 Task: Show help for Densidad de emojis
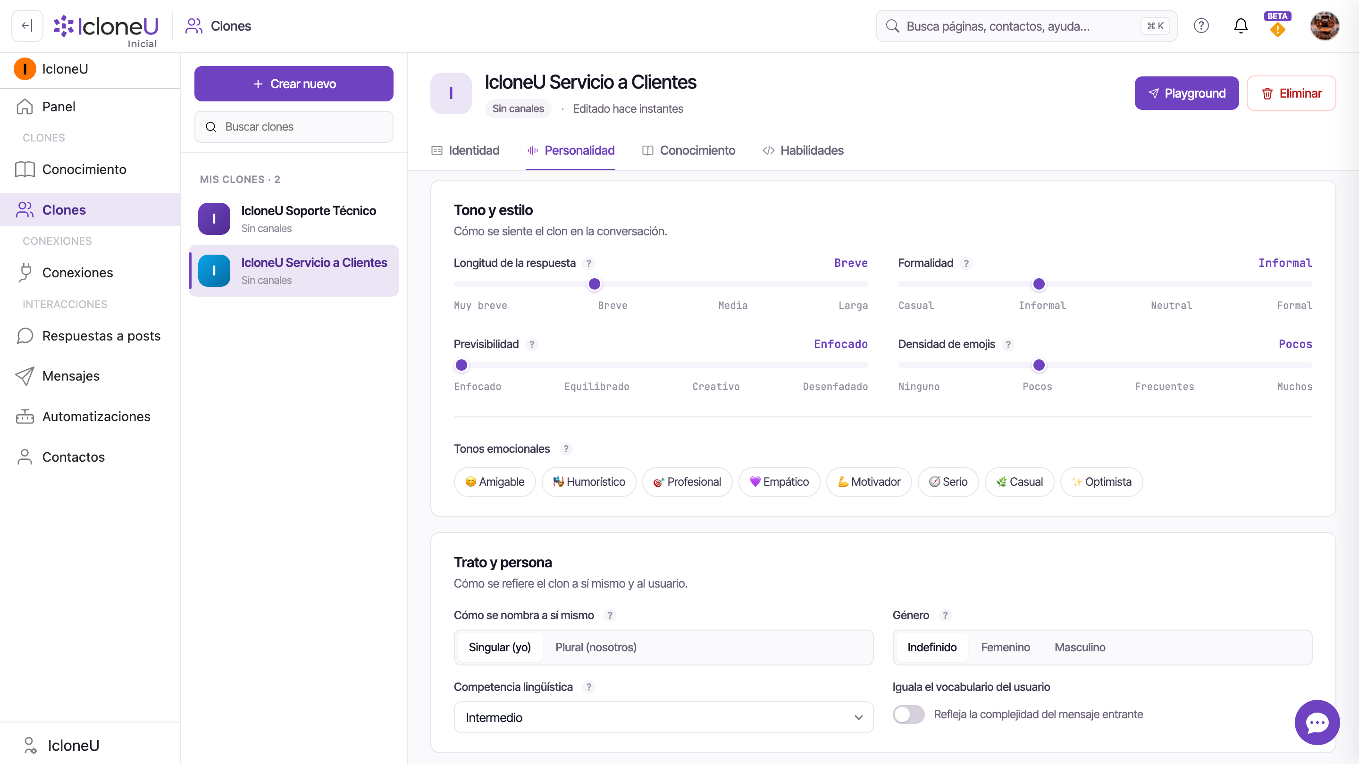pos(1008,344)
